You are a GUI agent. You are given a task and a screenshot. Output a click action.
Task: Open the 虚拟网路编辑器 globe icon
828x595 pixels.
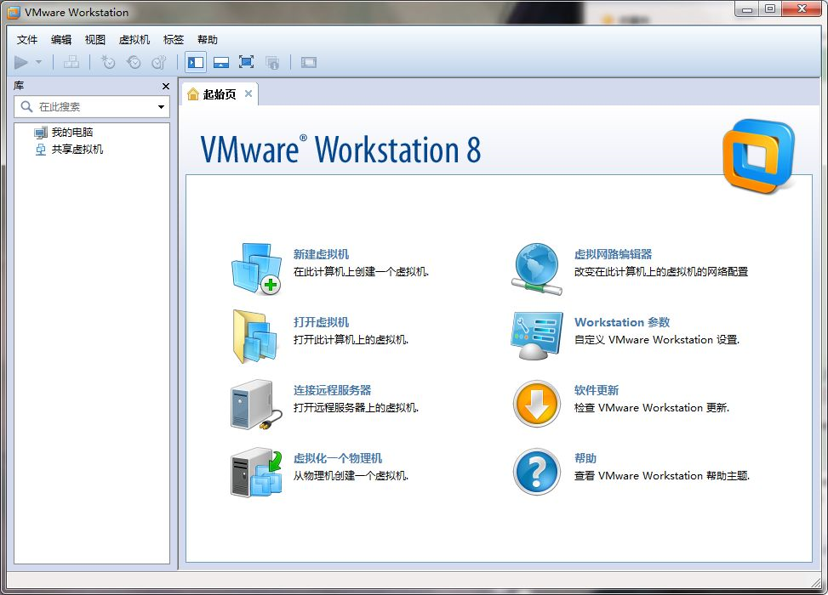(x=536, y=263)
